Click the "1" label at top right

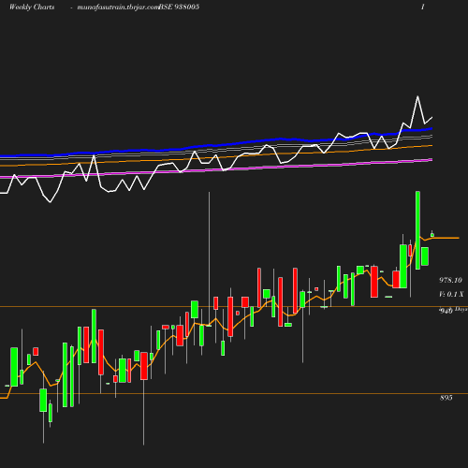click(x=423, y=7)
